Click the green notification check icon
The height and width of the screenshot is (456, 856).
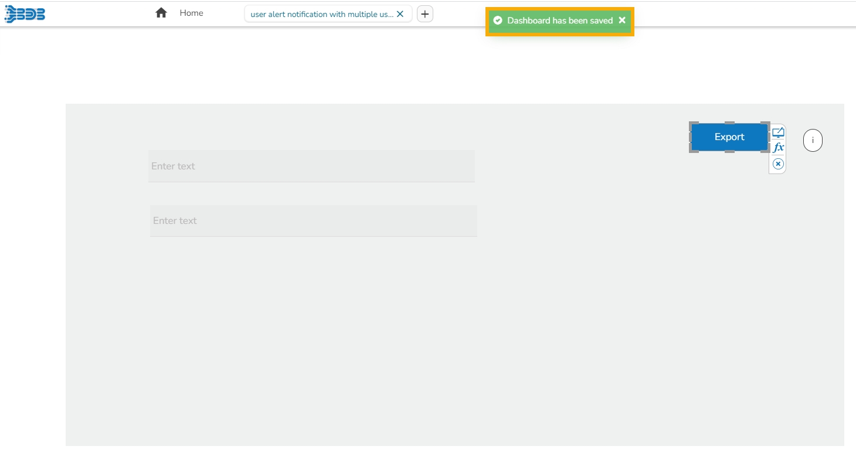(x=498, y=21)
